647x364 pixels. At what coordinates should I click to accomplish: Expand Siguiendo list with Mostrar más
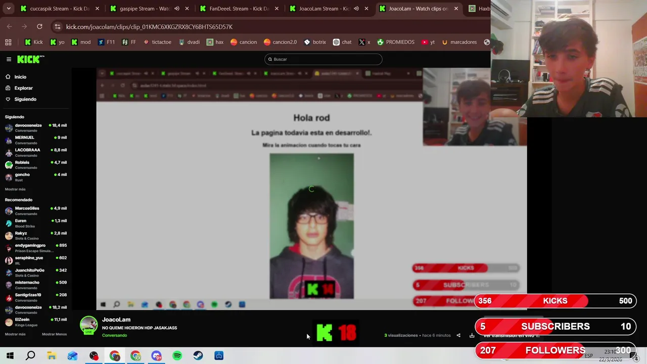point(15,189)
